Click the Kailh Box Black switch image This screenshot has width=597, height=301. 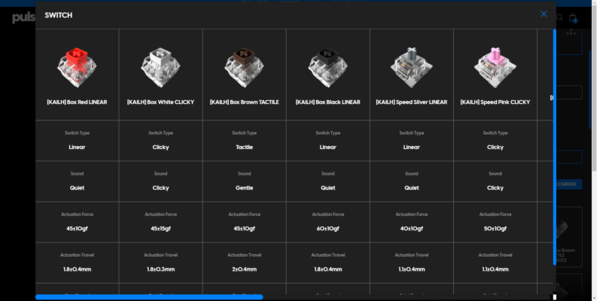327,67
